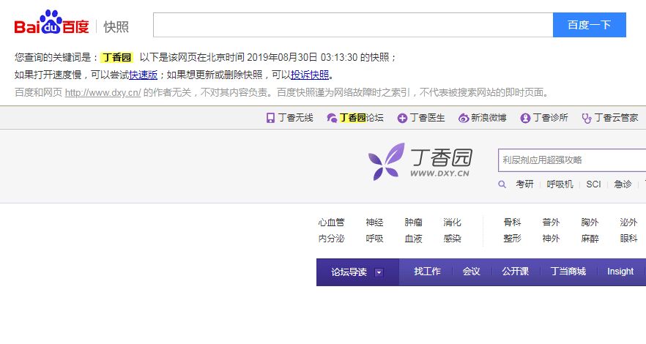646x344 pixels.
Task: Go to the 找工作 nav item
Action: tap(427, 272)
